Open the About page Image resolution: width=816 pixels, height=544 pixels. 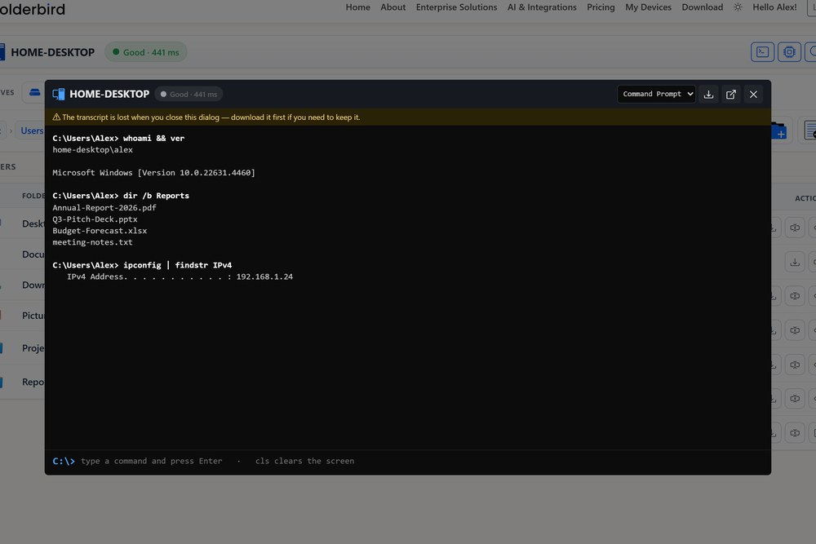coord(393,7)
